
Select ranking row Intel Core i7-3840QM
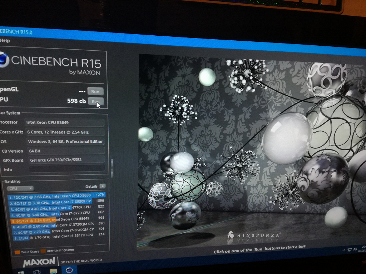click(x=59, y=231)
